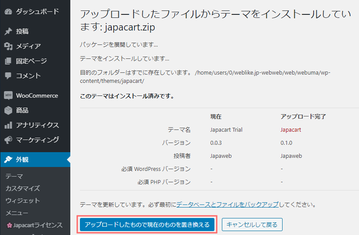Viewport: 359px width, 235px height.
Task: Click アップロードしたもので現在のものを置き換える button
Action: 147,225
